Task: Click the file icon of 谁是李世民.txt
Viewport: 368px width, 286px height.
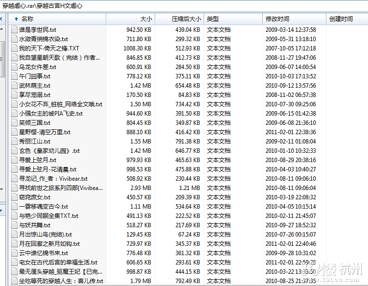Action: [x=14, y=29]
